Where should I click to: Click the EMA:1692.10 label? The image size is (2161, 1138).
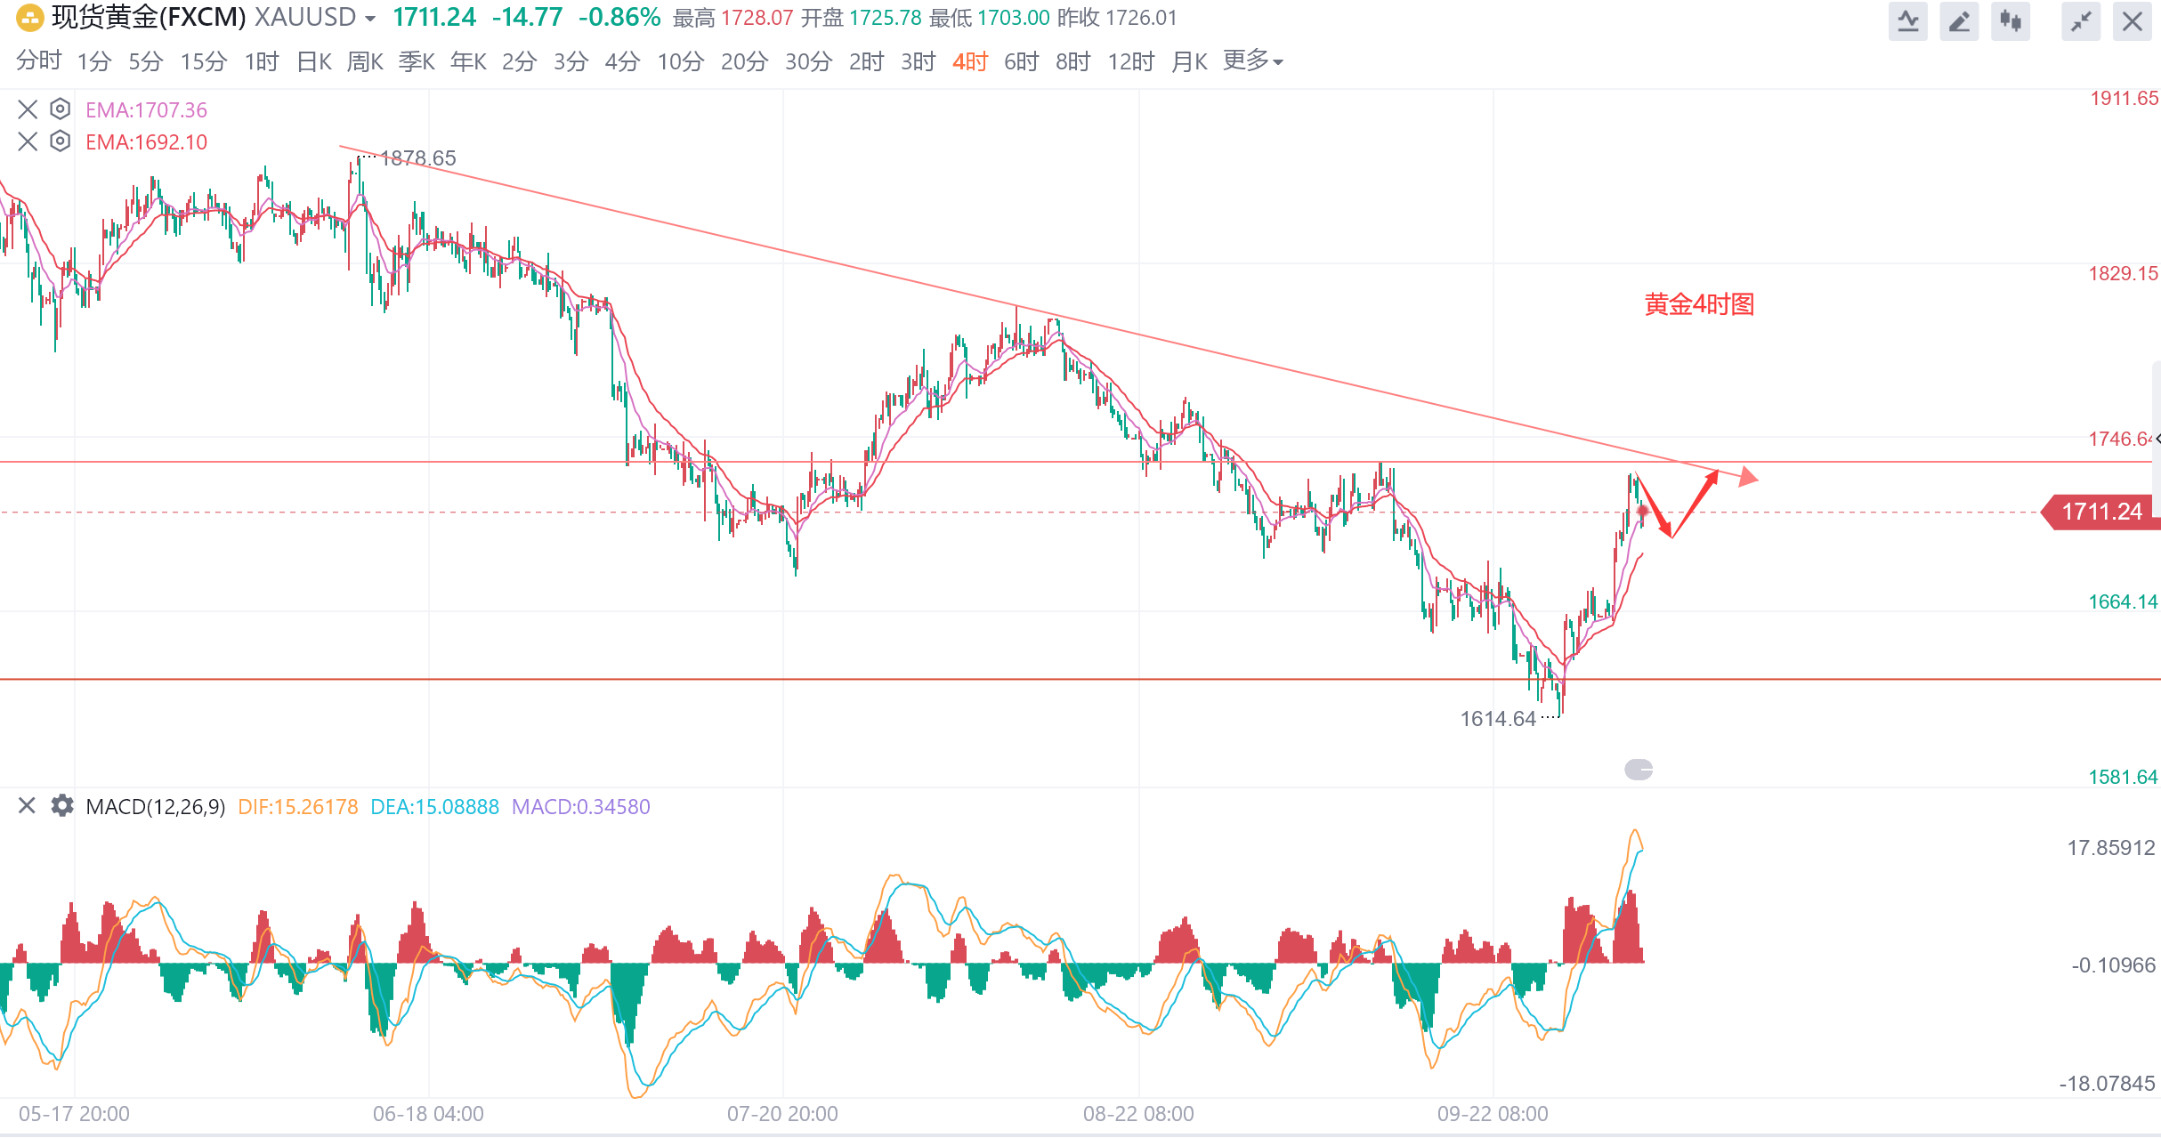click(x=146, y=141)
